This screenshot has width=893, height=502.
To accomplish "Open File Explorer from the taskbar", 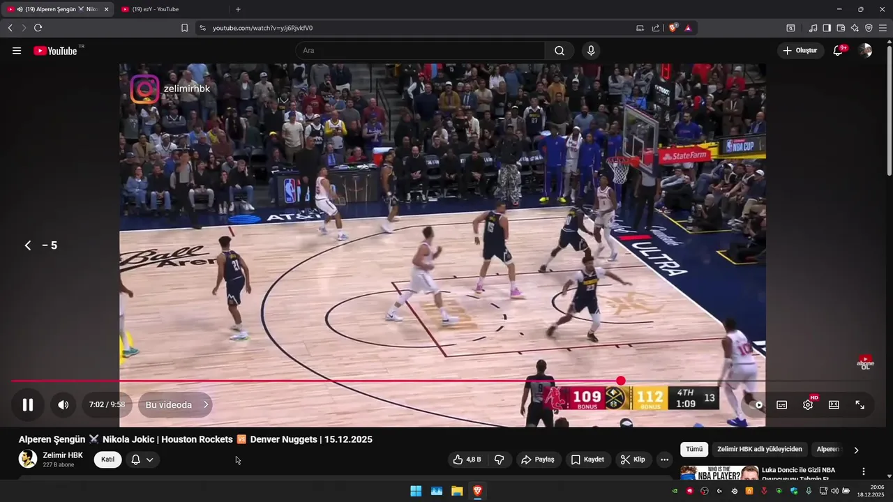I will 457,491.
